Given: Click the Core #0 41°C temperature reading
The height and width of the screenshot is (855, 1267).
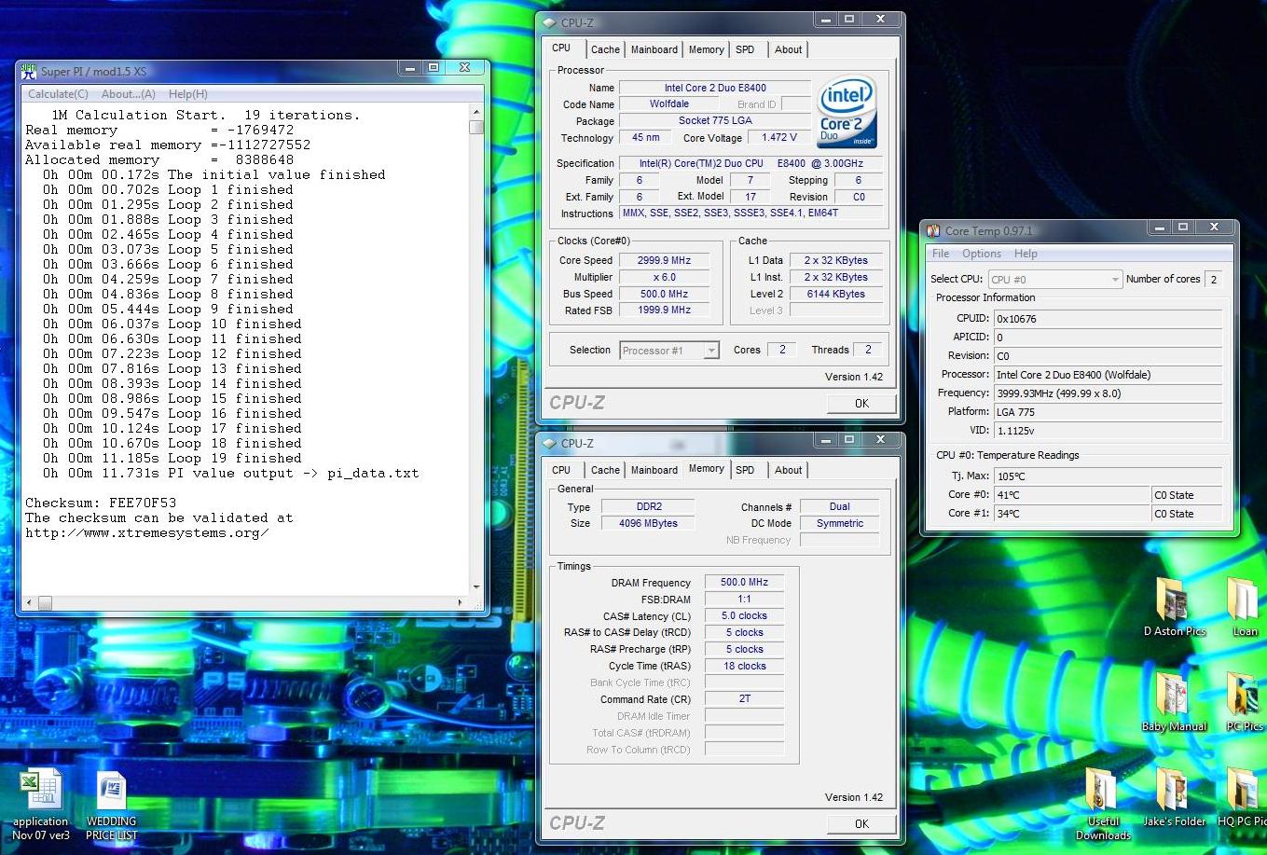Looking at the screenshot, I should [1072, 495].
